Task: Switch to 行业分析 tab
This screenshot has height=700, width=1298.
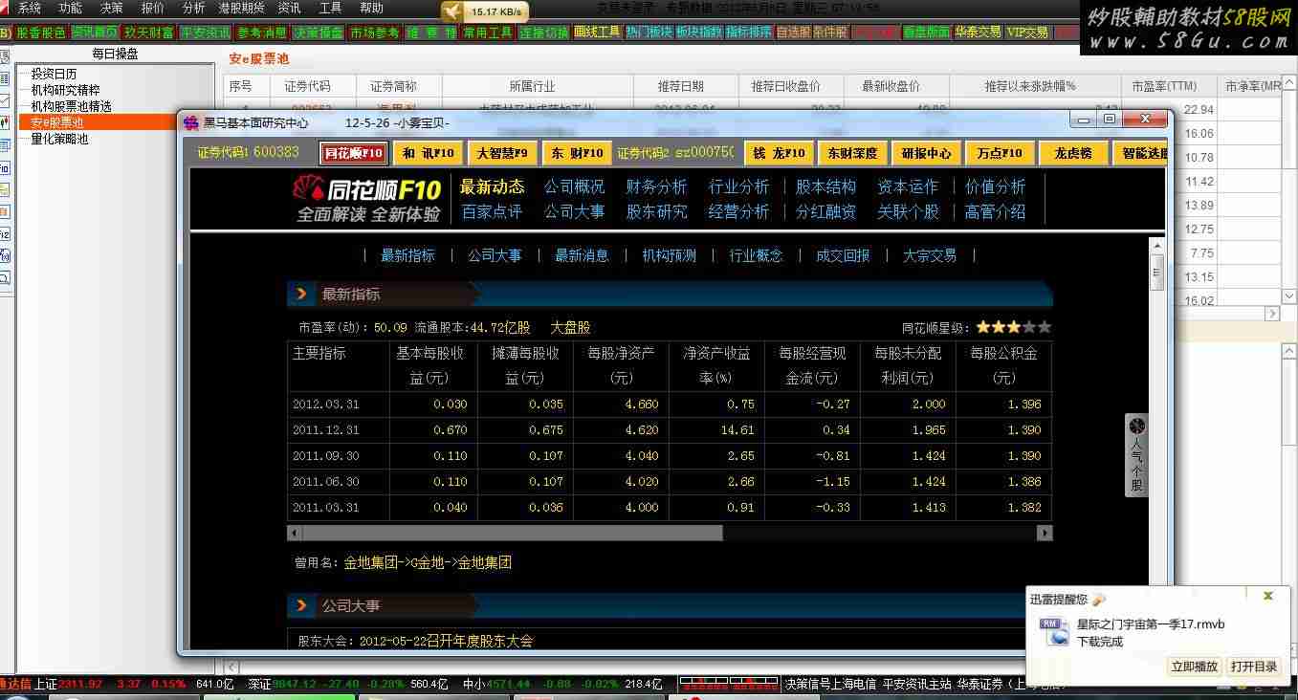Action: click(x=739, y=186)
